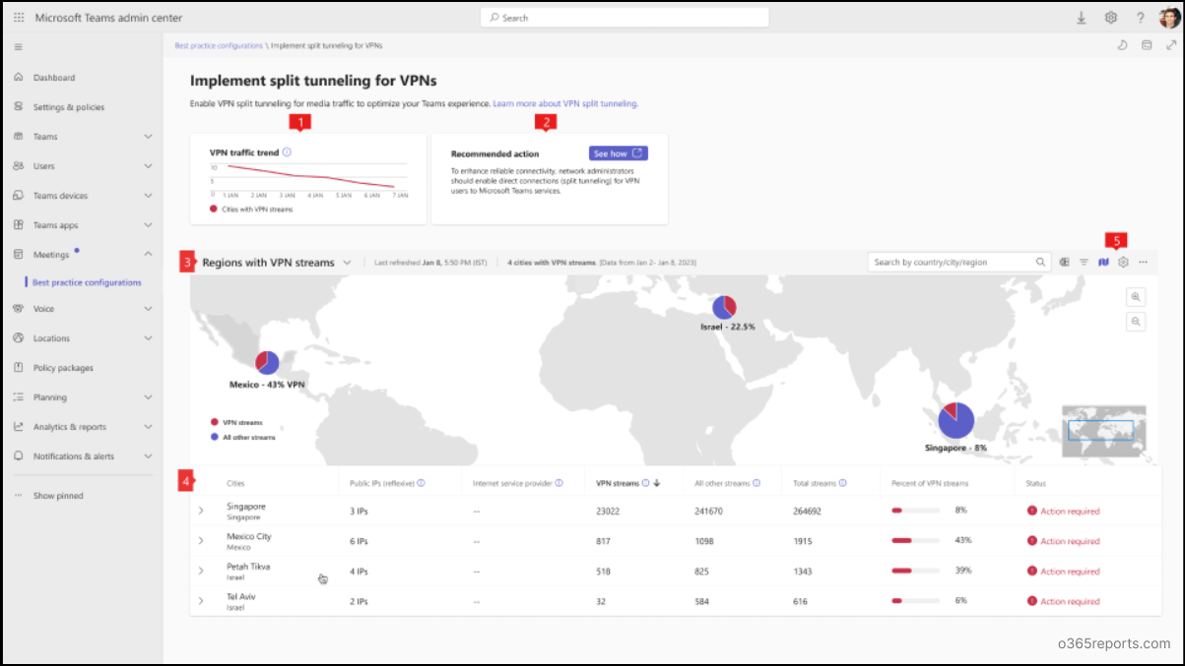Image resolution: width=1185 pixels, height=666 pixels.
Task: Expand the Teams apps chevron
Action: tap(148, 225)
